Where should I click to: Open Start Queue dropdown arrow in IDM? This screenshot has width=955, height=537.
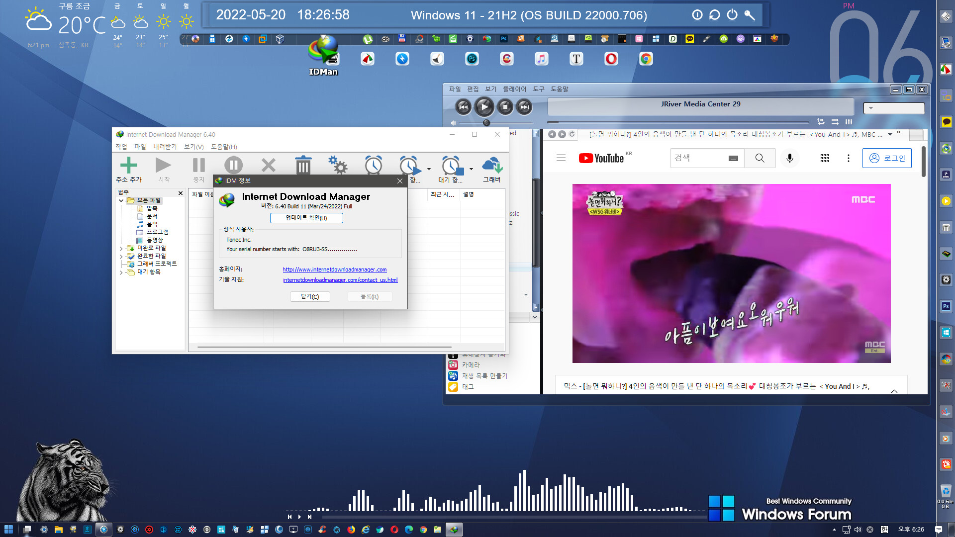(x=429, y=169)
